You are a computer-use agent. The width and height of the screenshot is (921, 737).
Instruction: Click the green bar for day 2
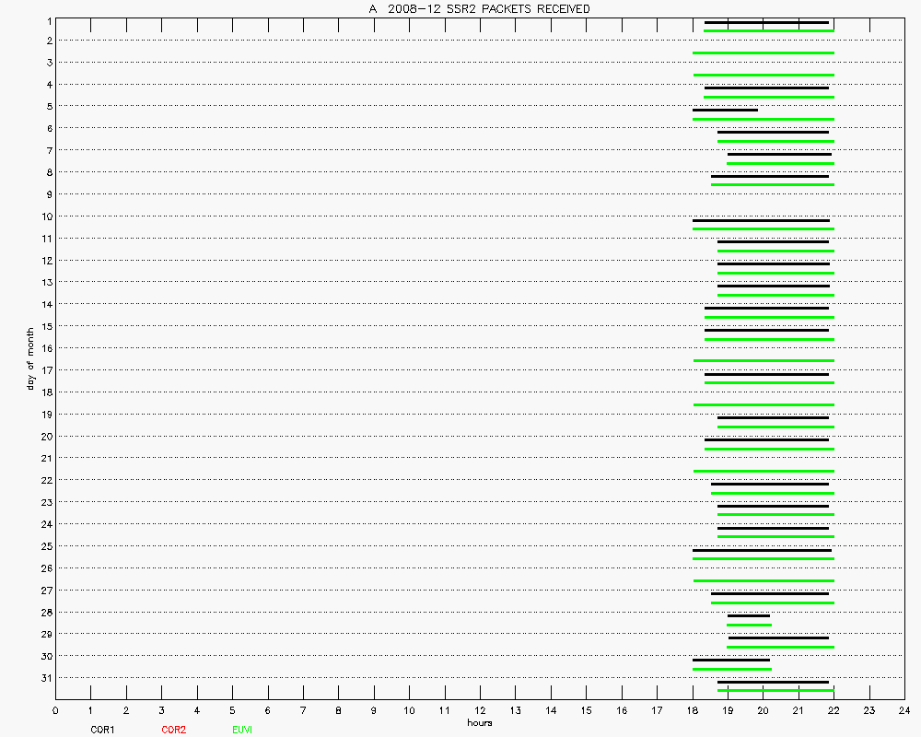[x=764, y=53]
